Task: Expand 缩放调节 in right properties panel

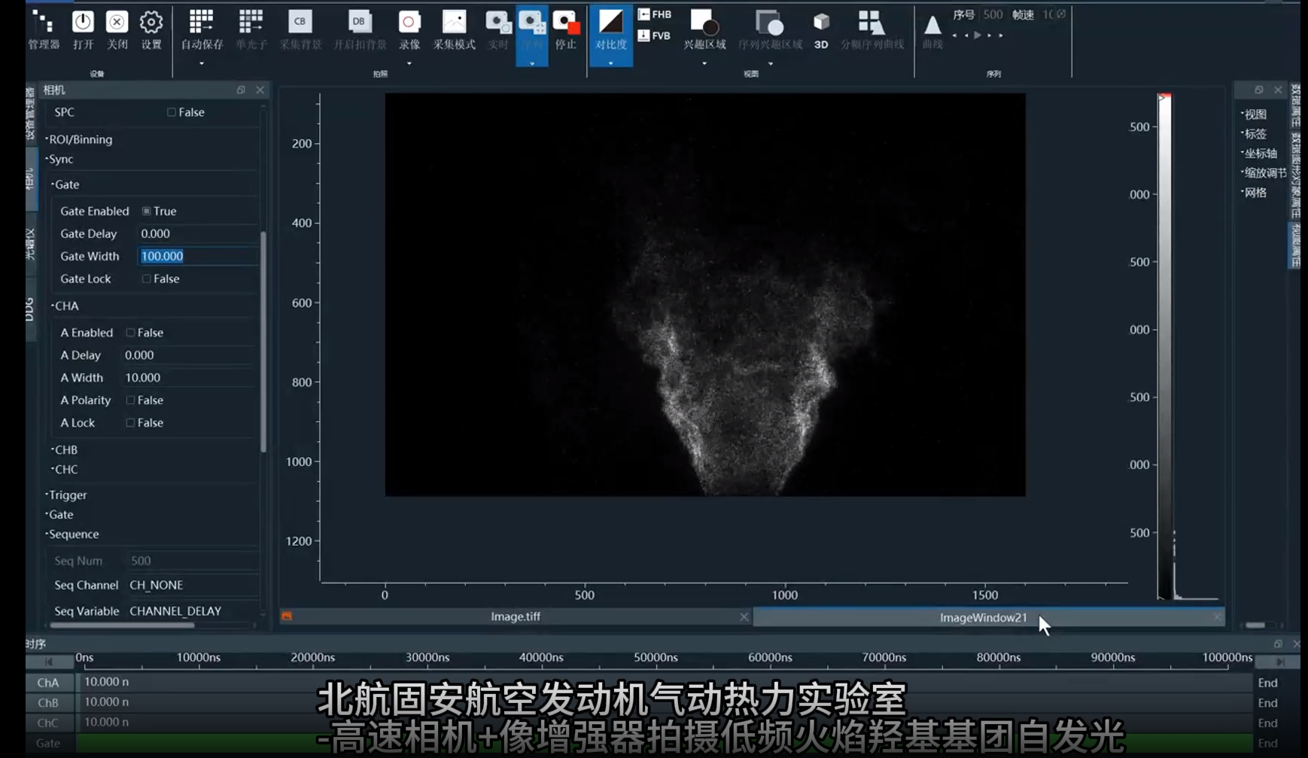Action: click(x=1264, y=173)
